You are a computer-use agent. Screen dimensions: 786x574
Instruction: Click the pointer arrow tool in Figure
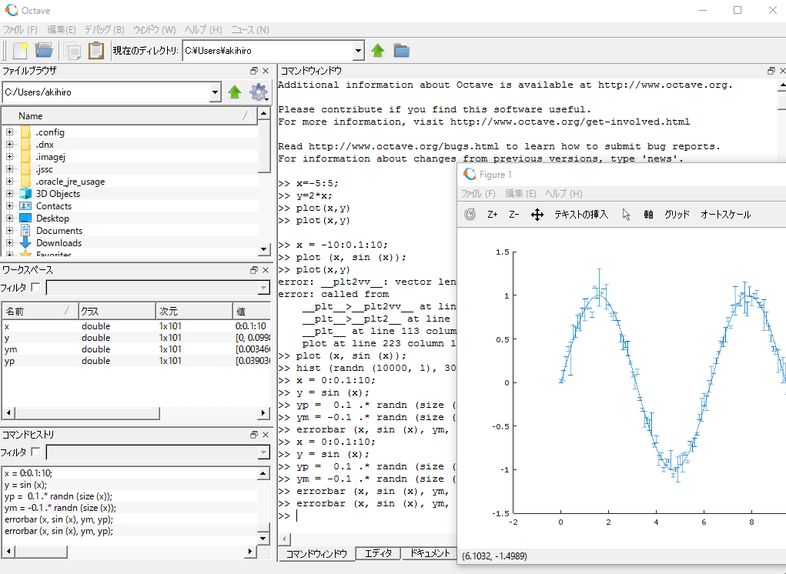(626, 215)
